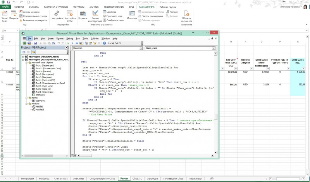Image resolution: width=310 pixels, height=182 pixels.
Task: Open the Макросы ribbon button
Action: point(14,15)
